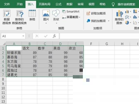Switch to the Formulas (公式) tab

(x=58, y=4)
